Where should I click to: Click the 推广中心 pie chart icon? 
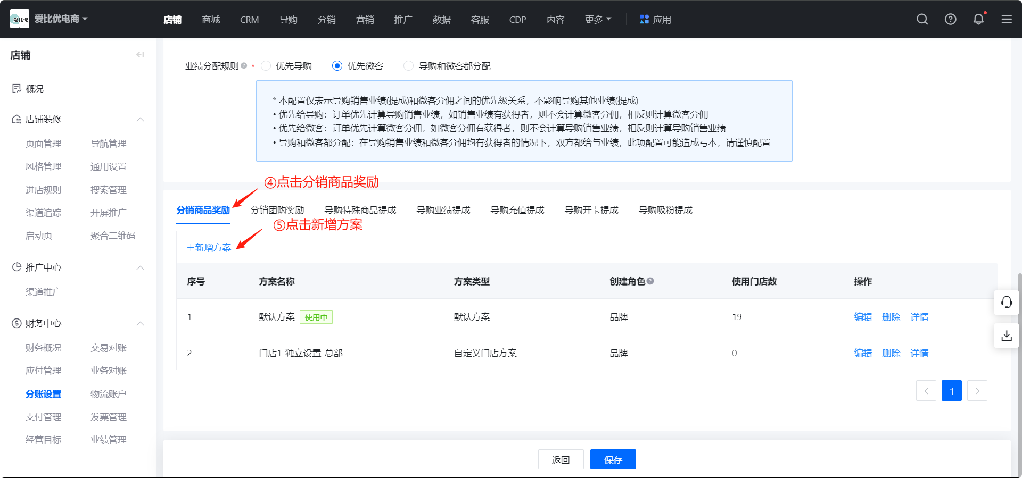click(17, 267)
